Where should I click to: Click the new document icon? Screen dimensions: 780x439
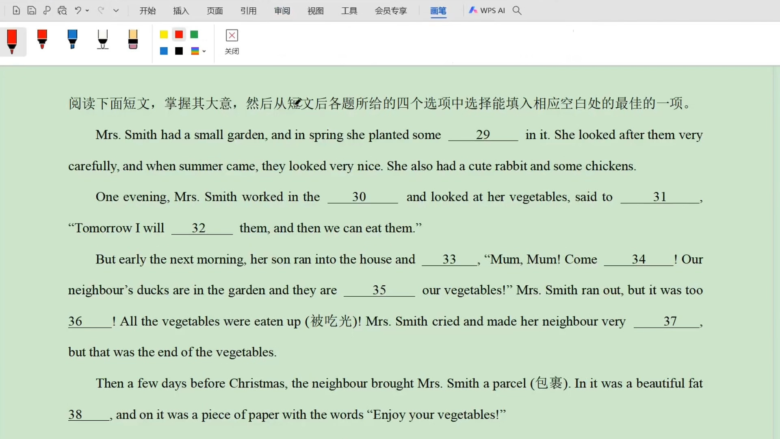pyautogui.click(x=16, y=11)
